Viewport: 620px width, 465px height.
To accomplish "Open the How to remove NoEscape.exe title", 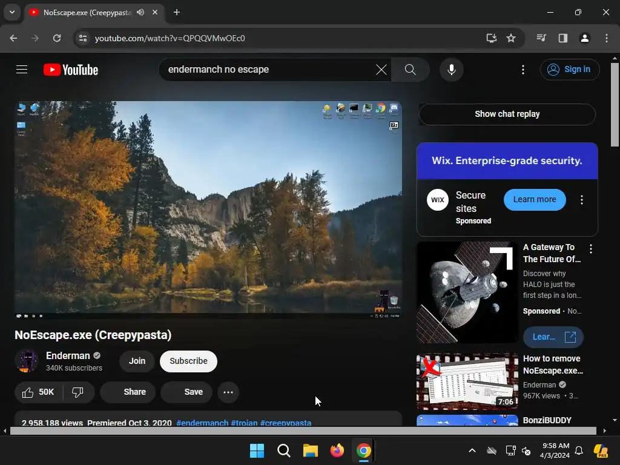I will point(553,364).
